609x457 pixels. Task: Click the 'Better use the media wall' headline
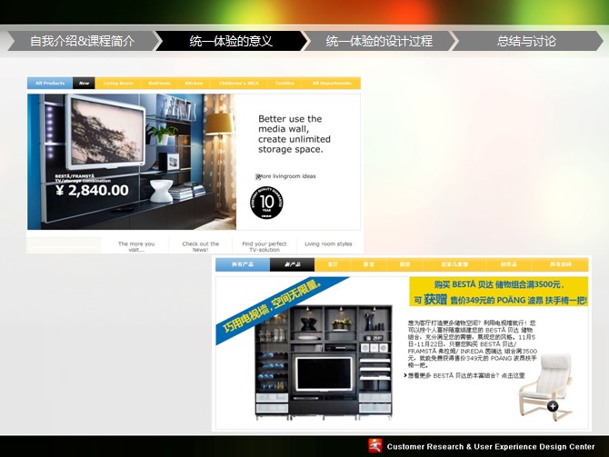point(295,134)
